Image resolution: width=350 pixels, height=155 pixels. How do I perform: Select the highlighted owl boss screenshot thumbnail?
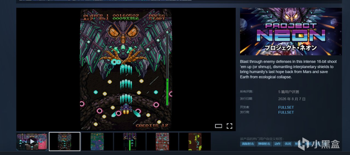pyautogui.click(x=65, y=141)
